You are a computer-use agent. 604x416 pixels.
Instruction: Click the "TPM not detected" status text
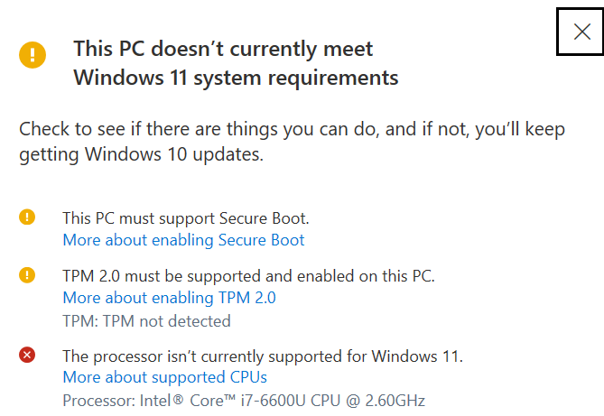[x=166, y=321]
